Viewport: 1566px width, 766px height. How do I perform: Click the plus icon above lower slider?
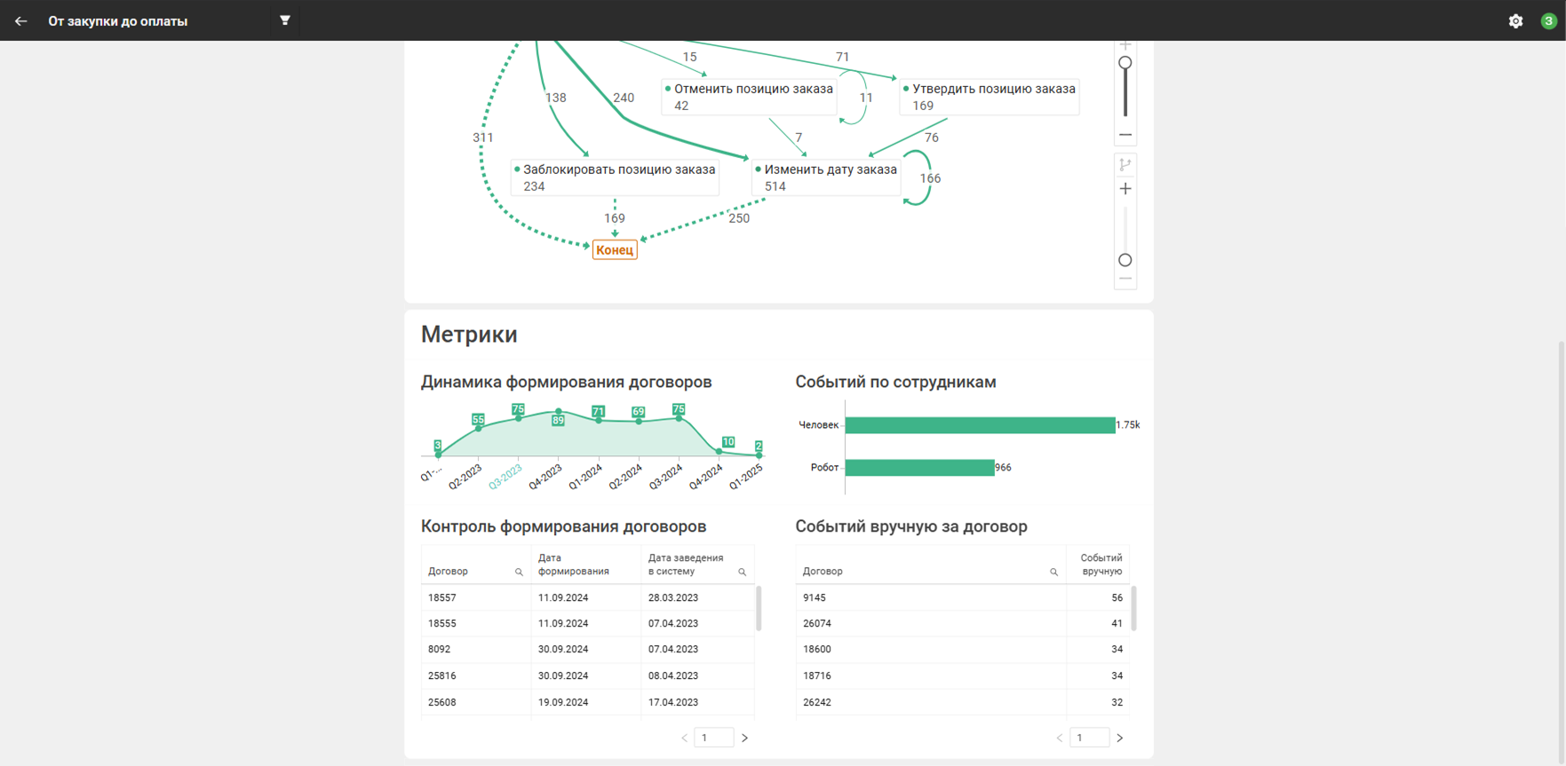[1125, 189]
